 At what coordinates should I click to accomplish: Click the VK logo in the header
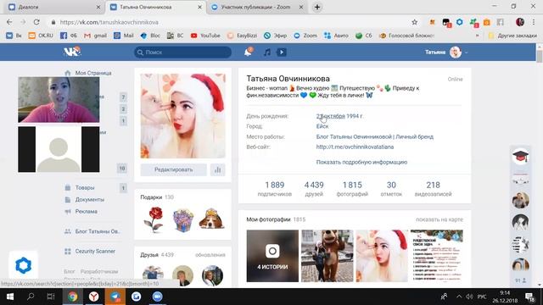[72, 52]
